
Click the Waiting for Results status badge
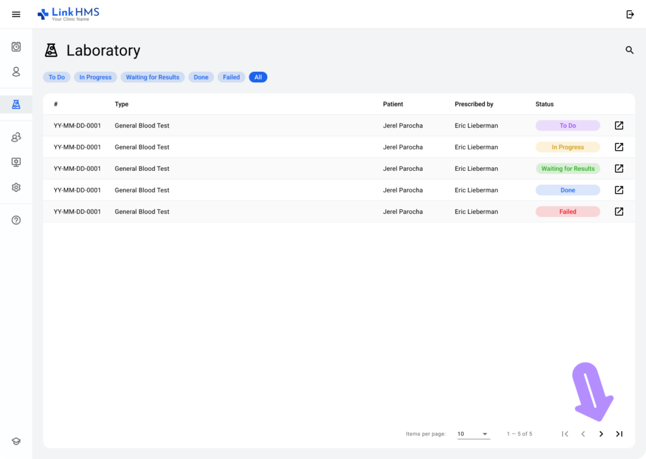(x=568, y=168)
